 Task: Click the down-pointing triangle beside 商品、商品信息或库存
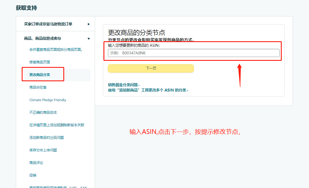(89, 38)
